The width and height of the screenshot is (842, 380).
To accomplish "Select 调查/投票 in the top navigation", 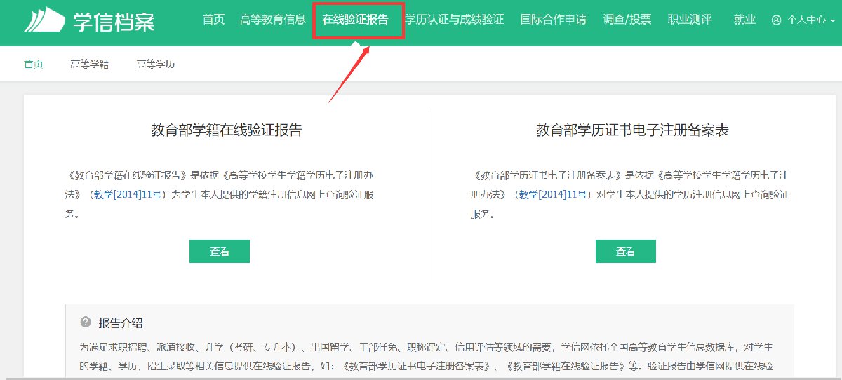I will click(x=627, y=20).
